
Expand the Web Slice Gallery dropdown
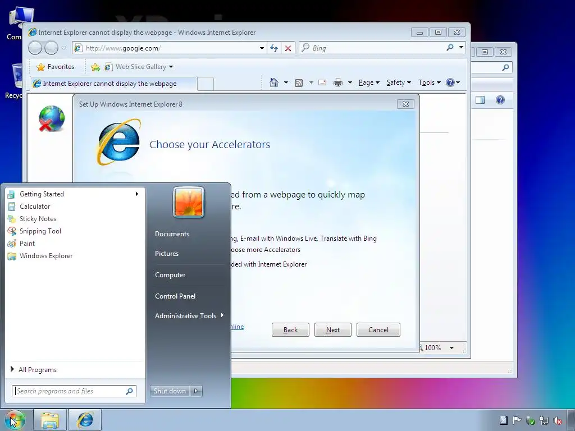coord(171,67)
